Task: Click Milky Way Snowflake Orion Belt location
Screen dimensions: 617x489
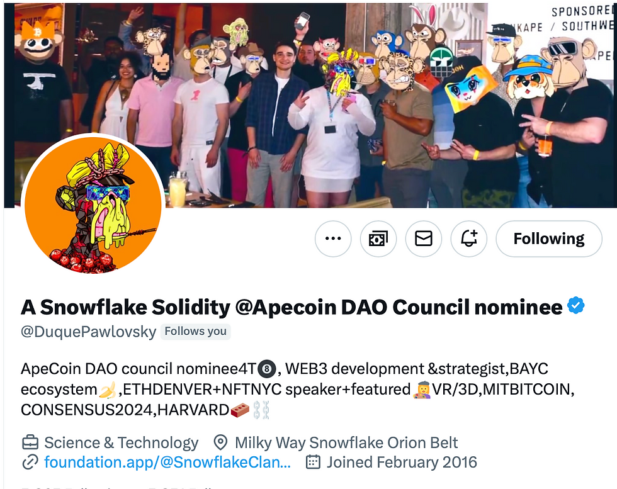Action: click(346, 442)
